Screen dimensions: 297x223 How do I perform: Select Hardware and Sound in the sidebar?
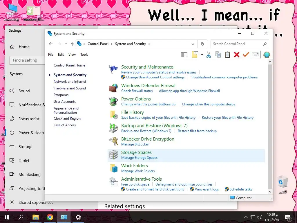[x=70, y=88]
